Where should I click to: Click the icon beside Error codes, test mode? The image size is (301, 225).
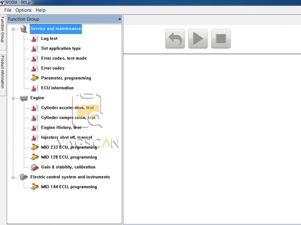coord(35,58)
